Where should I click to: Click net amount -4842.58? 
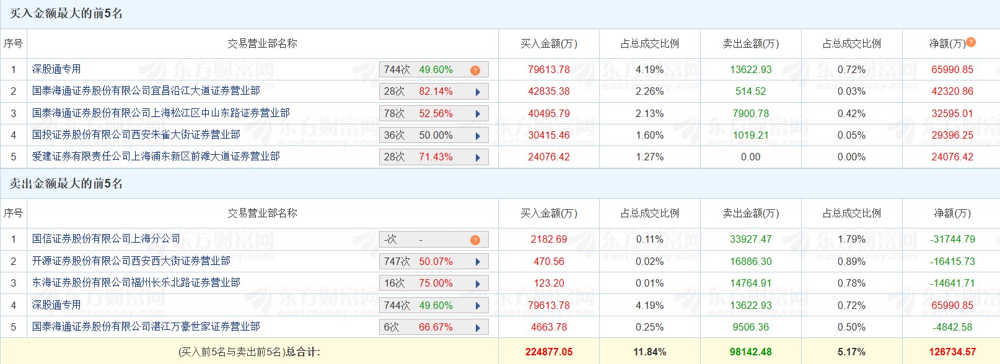pos(952,327)
